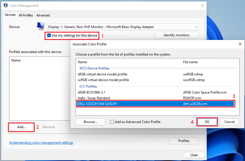
Task: Click the Identify monitors button
Action: tap(176, 35)
